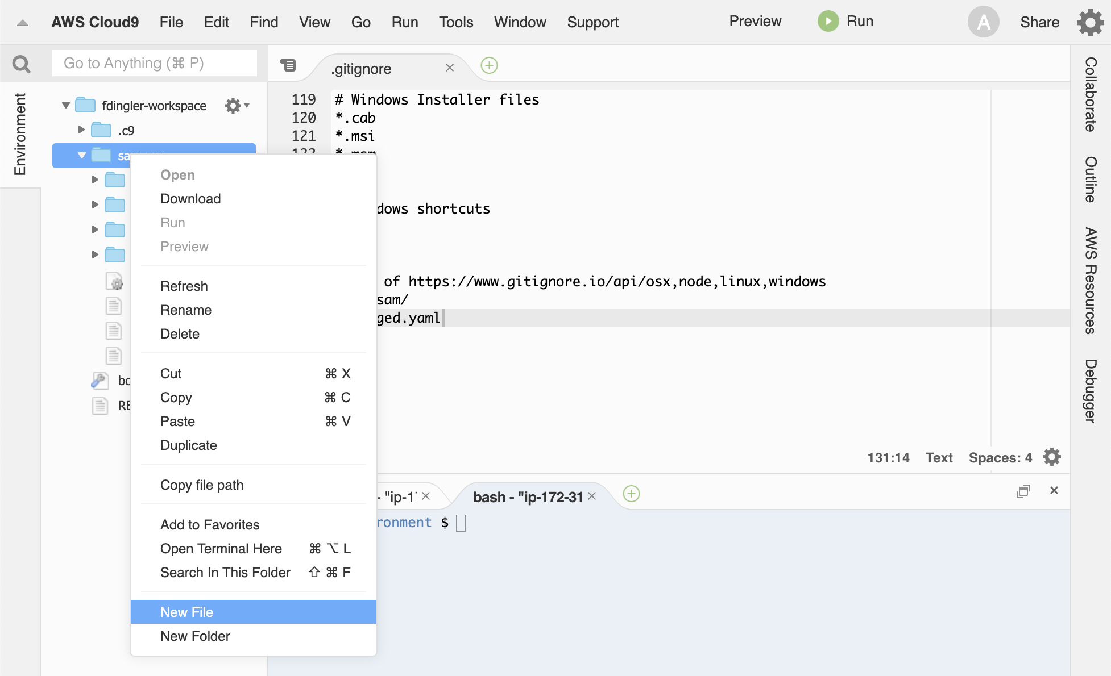Click the Share button
The height and width of the screenshot is (676, 1111).
(x=1039, y=22)
